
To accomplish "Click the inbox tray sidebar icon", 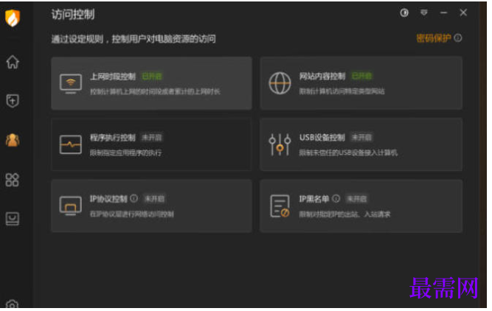I will point(13,219).
